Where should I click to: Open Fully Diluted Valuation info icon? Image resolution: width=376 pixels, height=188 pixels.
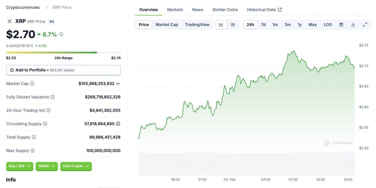tap(53, 97)
